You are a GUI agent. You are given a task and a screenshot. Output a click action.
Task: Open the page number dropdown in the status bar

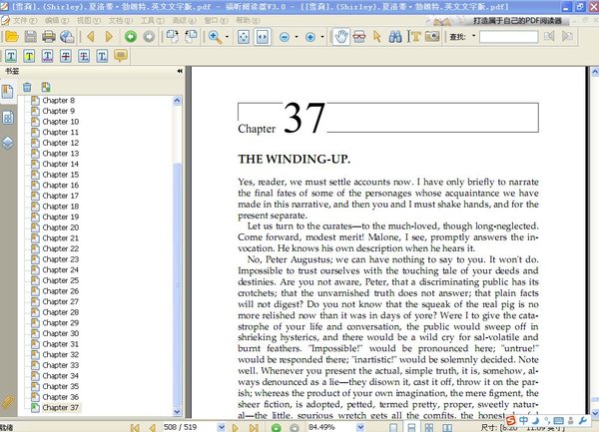pos(222,427)
